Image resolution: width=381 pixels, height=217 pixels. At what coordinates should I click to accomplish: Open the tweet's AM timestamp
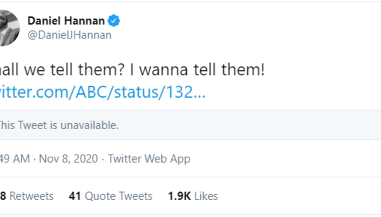click(10, 159)
